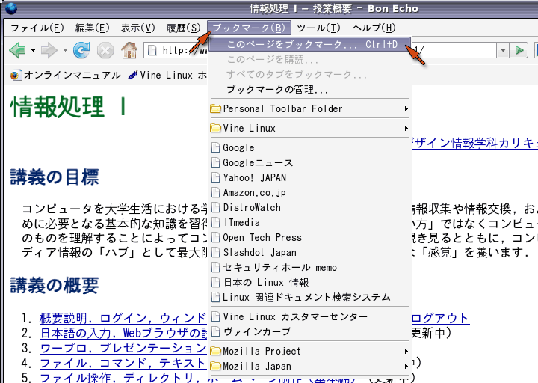Open the Google bookmark entry
This screenshot has width=538, height=383.
click(238, 148)
